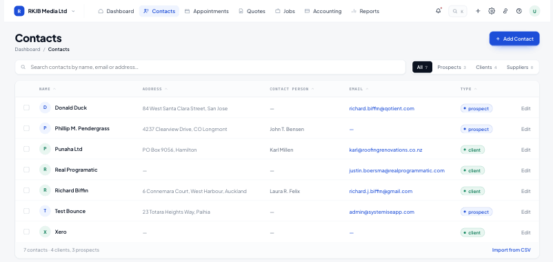The image size is (553, 262).
Task: Sort contacts by the Address column
Action: point(155,89)
